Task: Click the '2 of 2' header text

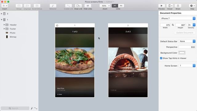Action: click(x=128, y=31)
